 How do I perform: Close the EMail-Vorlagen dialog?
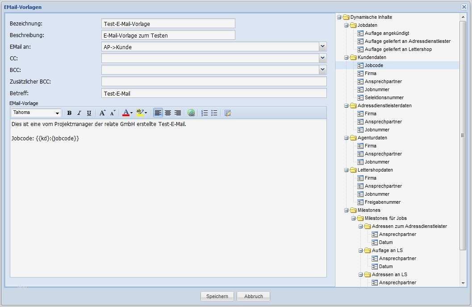(464, 7)
